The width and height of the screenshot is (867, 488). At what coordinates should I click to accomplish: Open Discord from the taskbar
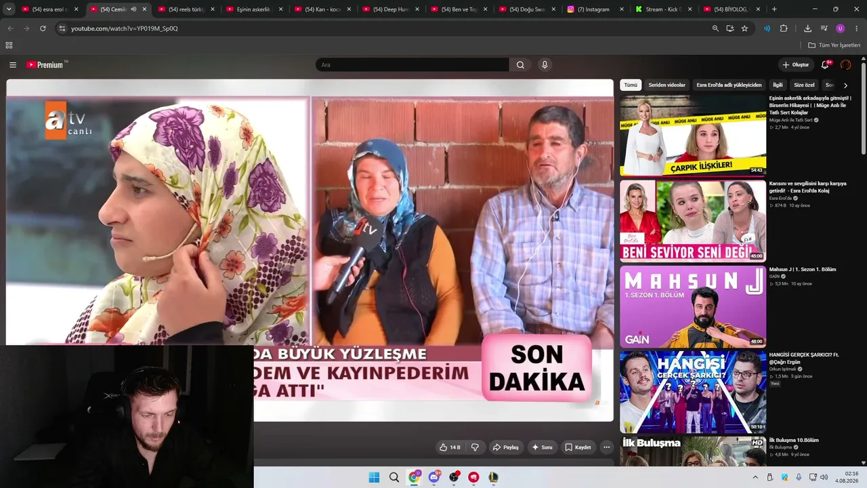434,477
